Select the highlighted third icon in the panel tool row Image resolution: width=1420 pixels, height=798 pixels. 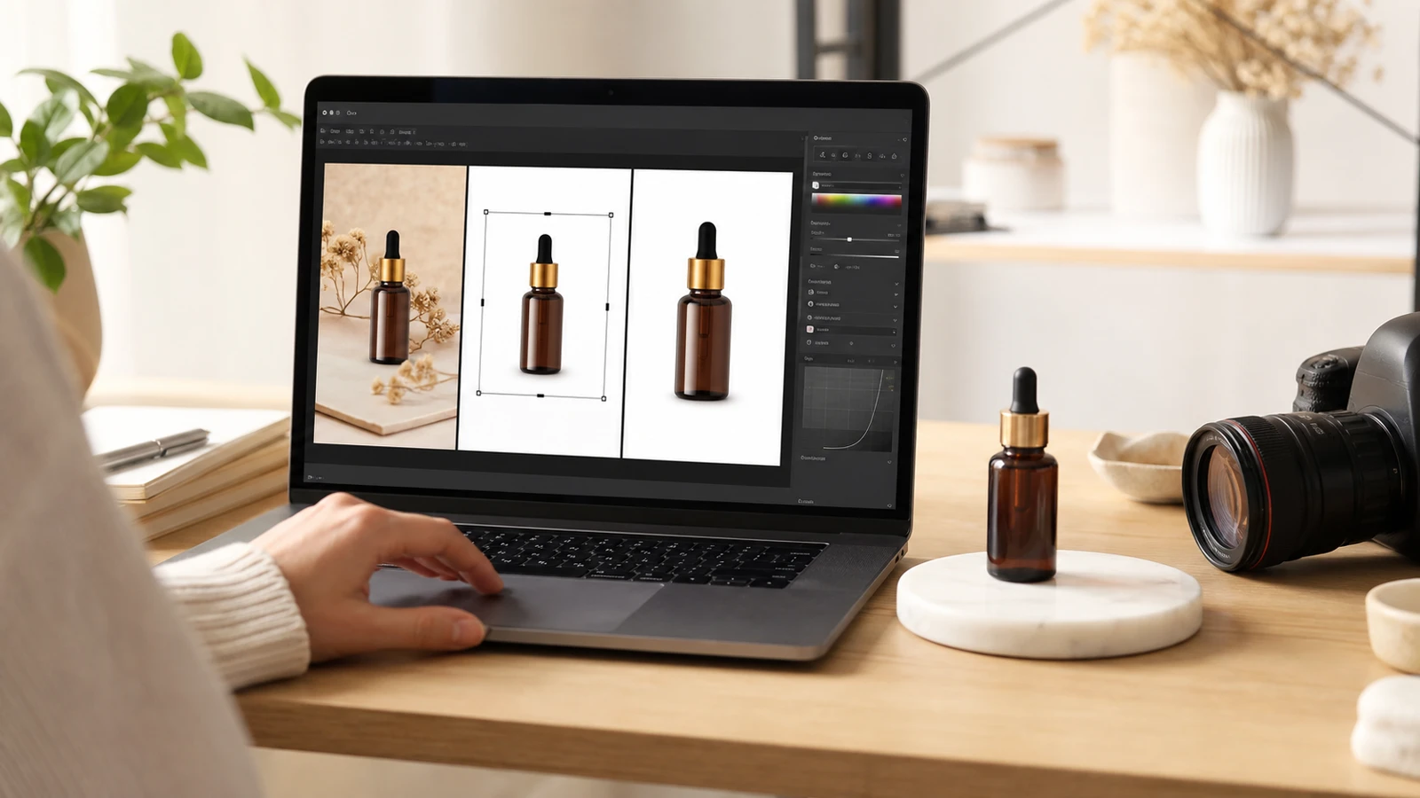click(845, 155)
